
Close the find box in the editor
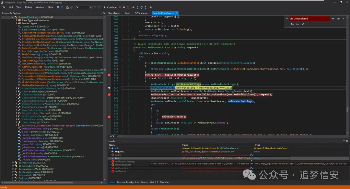click(x=343, y=19)
